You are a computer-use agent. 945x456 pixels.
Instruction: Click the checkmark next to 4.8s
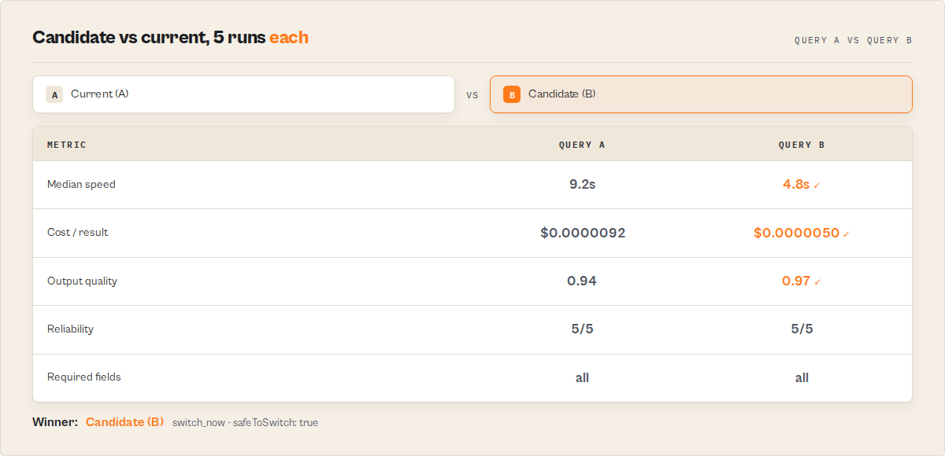pos(817,186)
